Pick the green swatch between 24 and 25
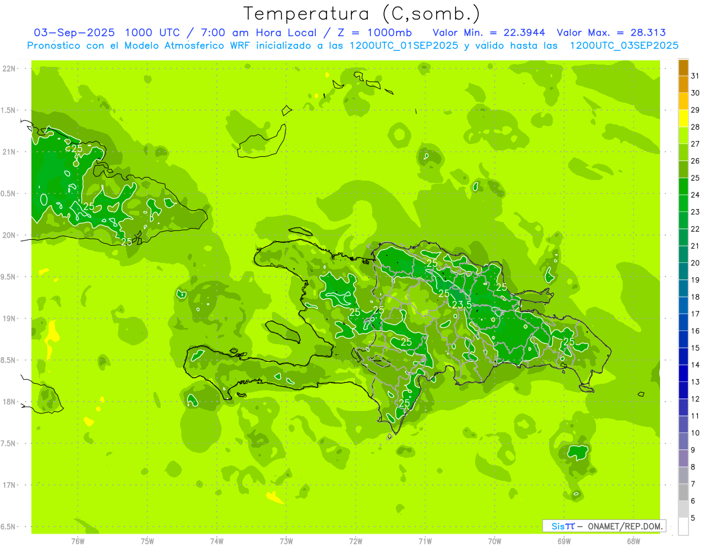Image resolution: width=711 pixels, height=549 pixels. [x=683, y=187]
